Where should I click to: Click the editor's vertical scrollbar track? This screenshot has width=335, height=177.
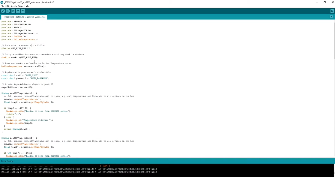(x=333, y=90)
